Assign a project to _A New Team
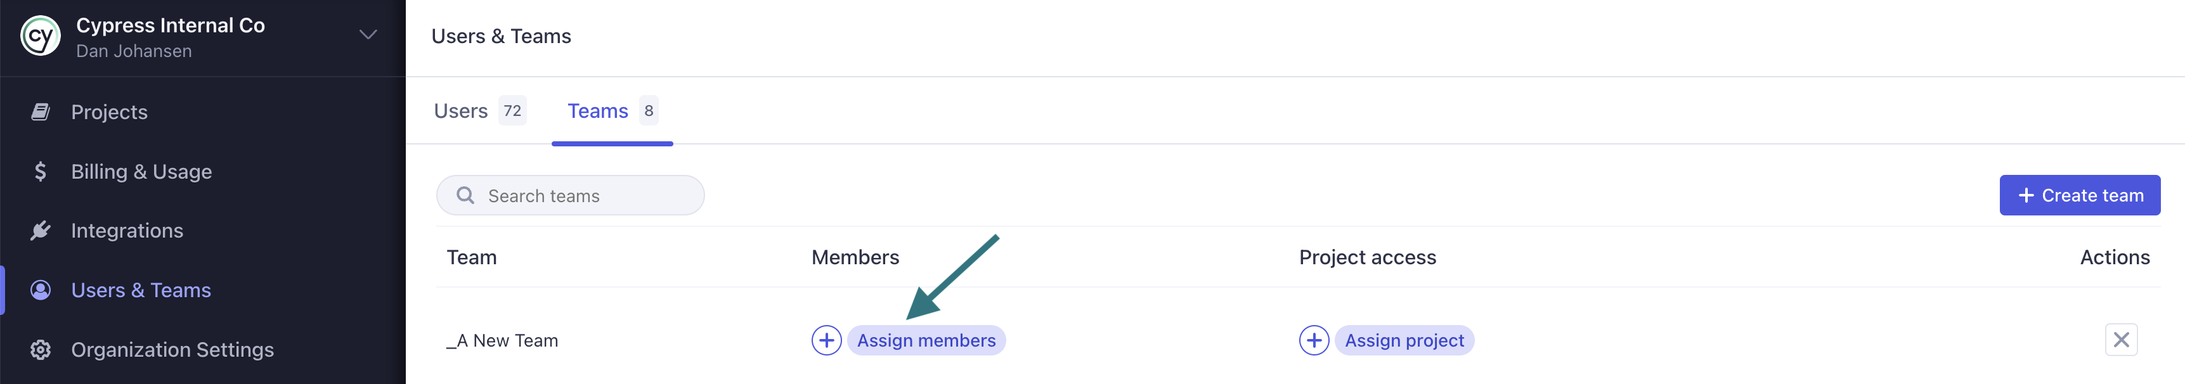This screenshot has height=384, width=2185. click(x=1404, y=340)
